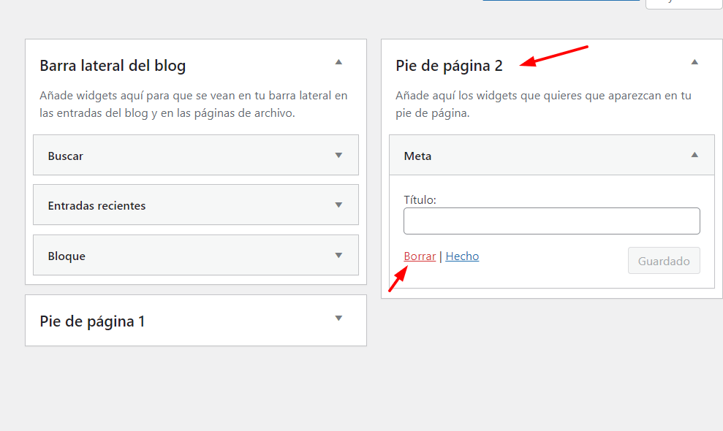Viewport: 723px width, 431px height.
Task: Click the Hecho link
Action: click(x=462, y=256)
